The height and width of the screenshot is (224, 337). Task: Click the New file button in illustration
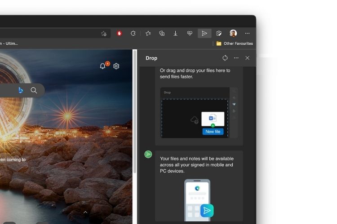[213, 132]
